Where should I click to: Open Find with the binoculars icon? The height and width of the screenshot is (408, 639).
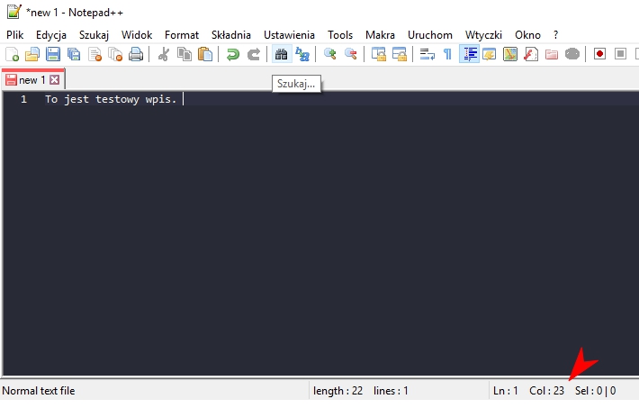[281, 54]
